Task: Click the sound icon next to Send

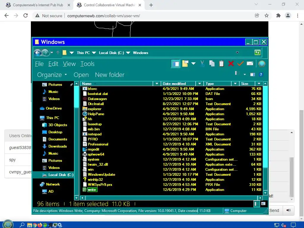Action: 288,210
